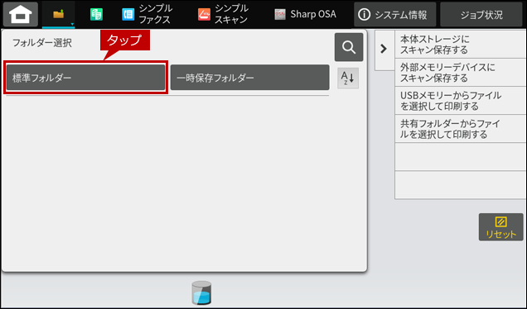Choose 外部メモリーデバイスにスキャン保存する
Screen dimensions: 527x309
click(461, 73)
